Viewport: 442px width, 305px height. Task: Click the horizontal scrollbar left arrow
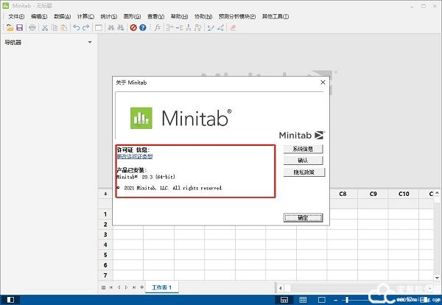[280, 288]
